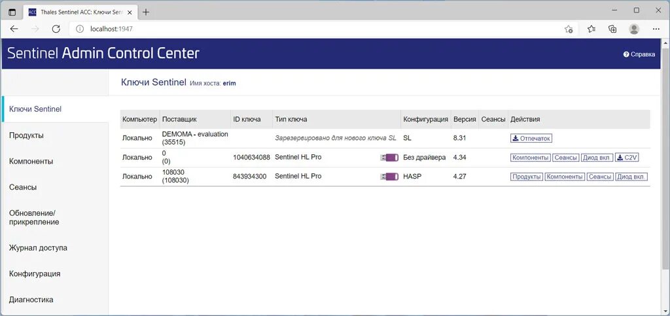Open the Collections icon in toolbar
Viewport: 670px width, 316px height.
click(612, 29)
